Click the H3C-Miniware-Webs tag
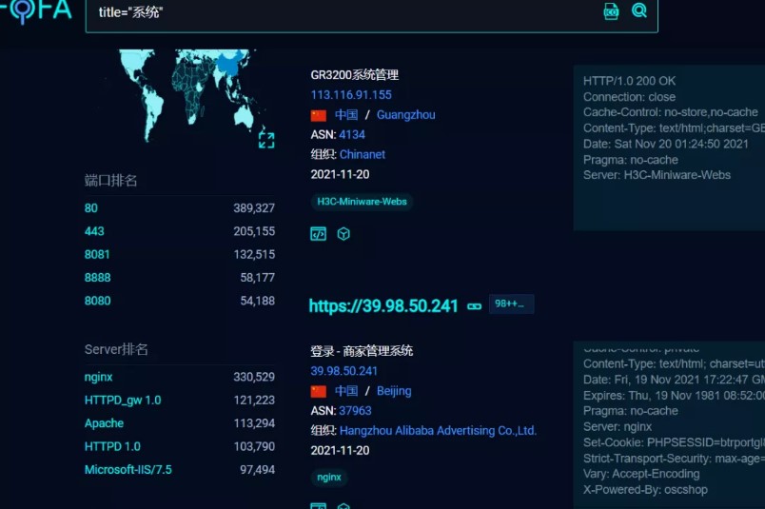This screenshot has width=765, height=509. (362, 202)
